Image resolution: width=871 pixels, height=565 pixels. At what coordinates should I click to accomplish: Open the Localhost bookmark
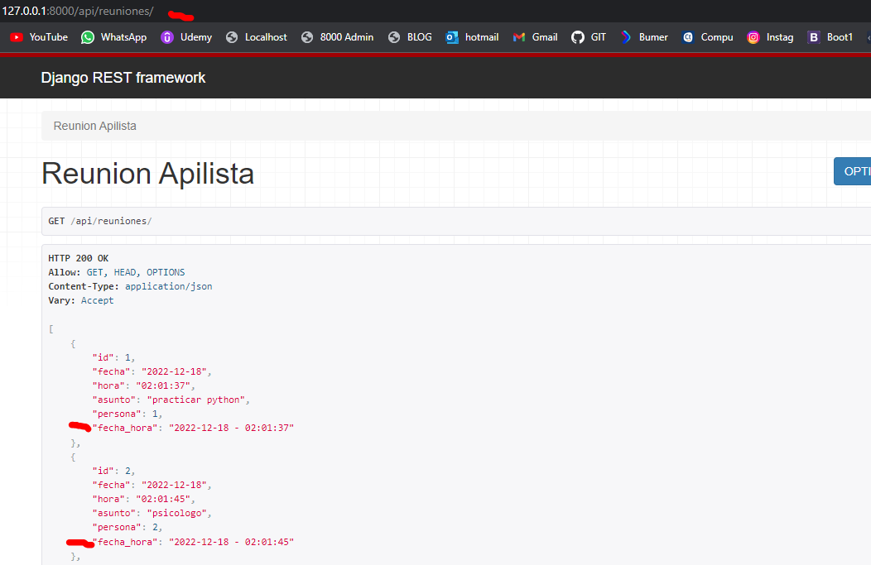click(x=257, y=37)
